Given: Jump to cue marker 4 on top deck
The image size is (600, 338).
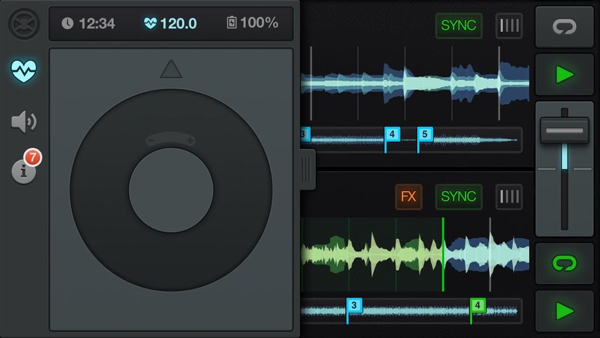Looking at the screenshot, I should [x=392, y=135].
